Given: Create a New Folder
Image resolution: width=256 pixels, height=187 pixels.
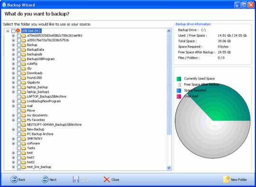Looking at the screenshot, I should 235,179.
